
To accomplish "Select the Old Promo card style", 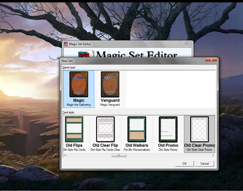I will tap(168, 134).
